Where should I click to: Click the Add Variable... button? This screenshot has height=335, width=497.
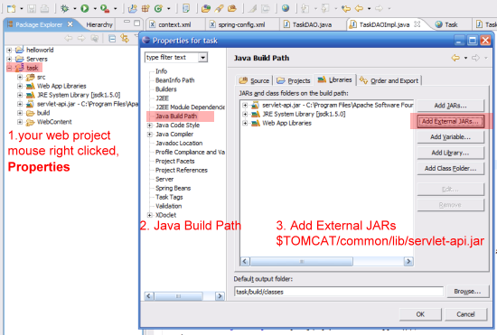coord(450,136)
